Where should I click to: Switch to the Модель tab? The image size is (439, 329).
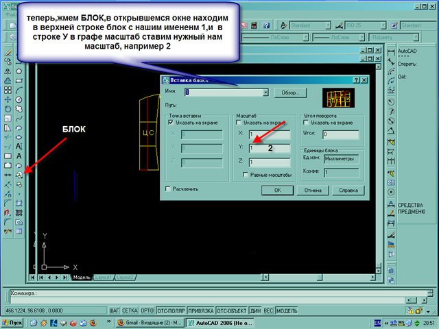[x=81, y=278]
